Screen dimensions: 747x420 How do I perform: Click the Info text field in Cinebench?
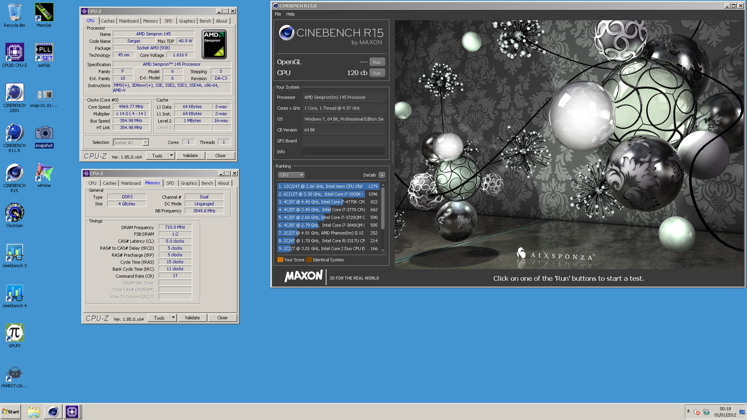point(344,152)
